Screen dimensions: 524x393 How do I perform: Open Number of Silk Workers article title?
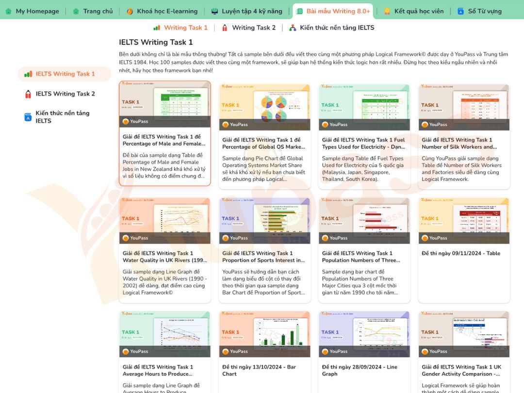tap(459, 143)
